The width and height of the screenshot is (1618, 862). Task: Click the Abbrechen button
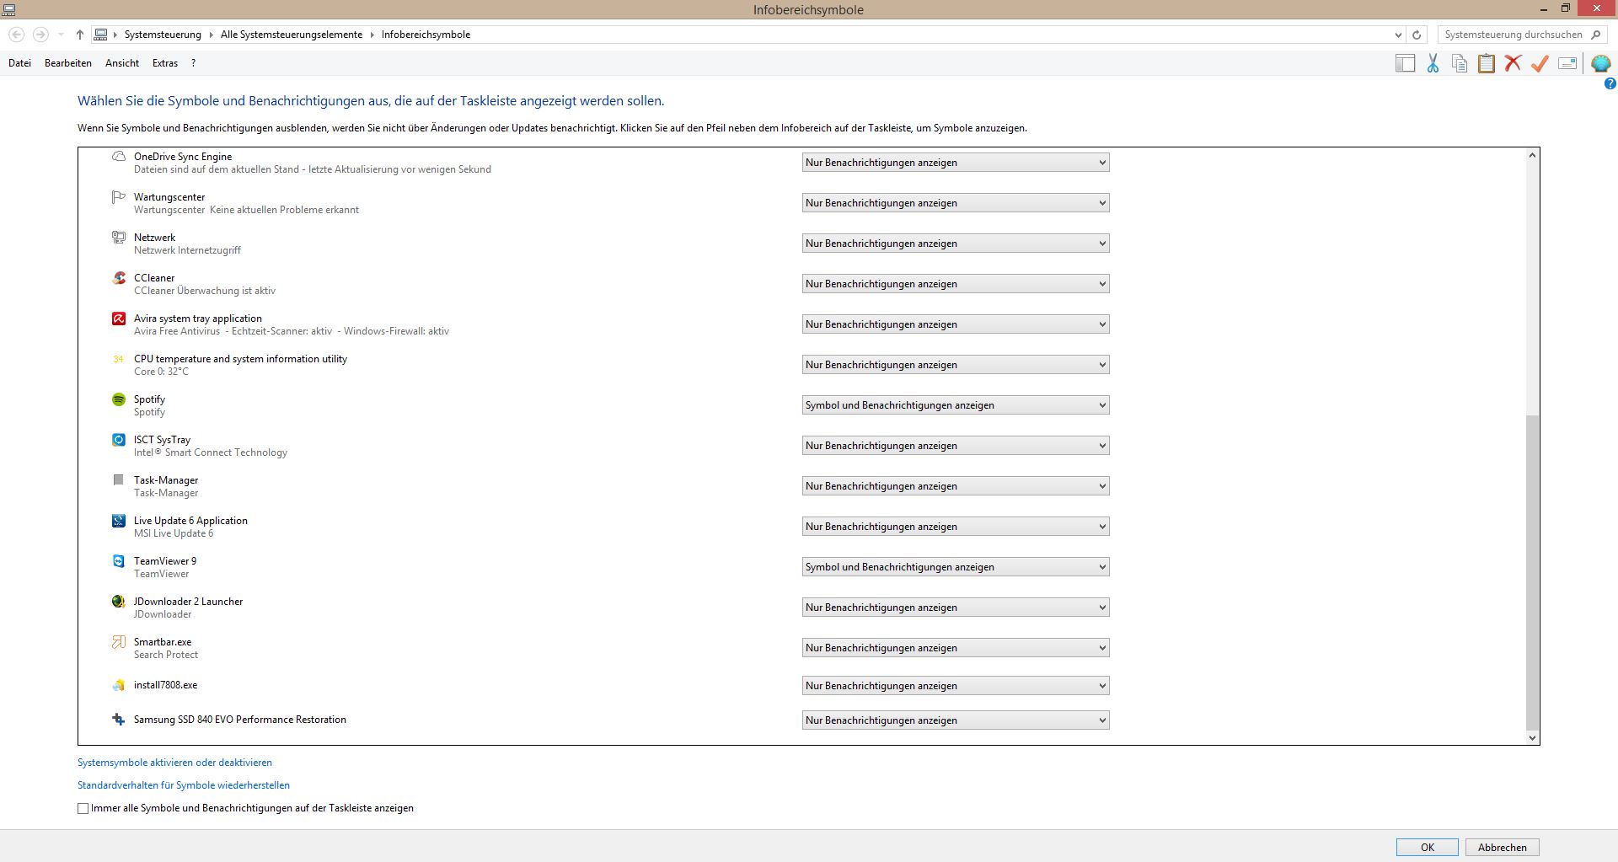[x=1503, y=848]
